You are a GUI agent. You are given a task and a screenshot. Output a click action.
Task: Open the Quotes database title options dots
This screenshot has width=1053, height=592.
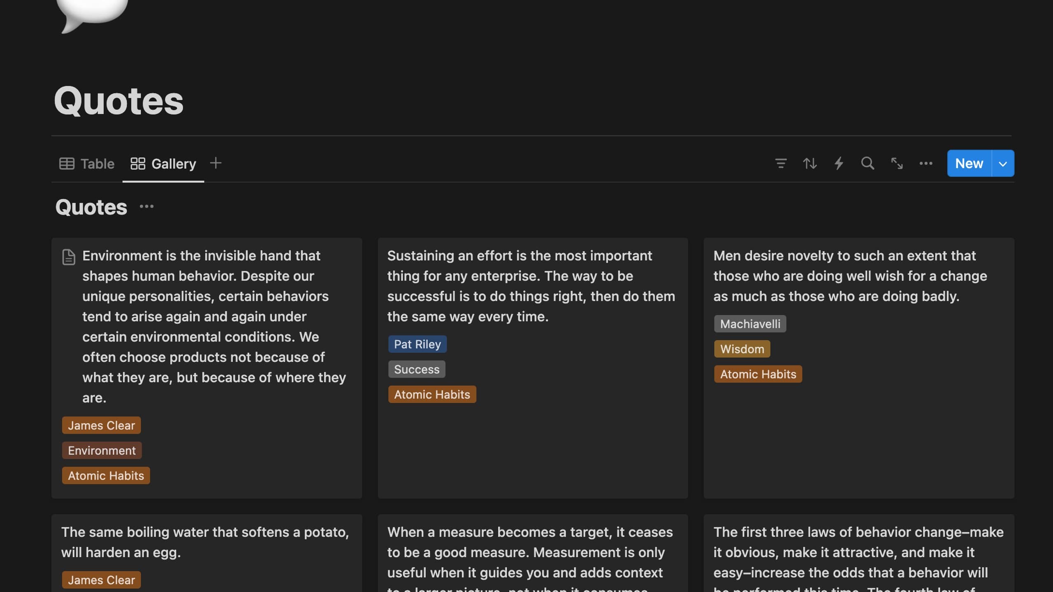(146, 206)
